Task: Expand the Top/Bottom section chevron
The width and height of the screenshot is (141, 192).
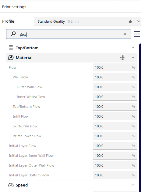Action: coord(133,48)
